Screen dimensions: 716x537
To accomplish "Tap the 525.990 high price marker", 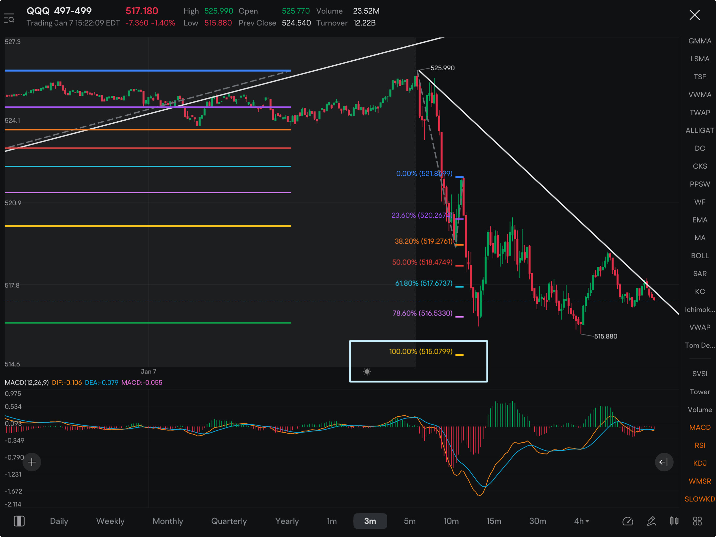I will click(443, 68).
